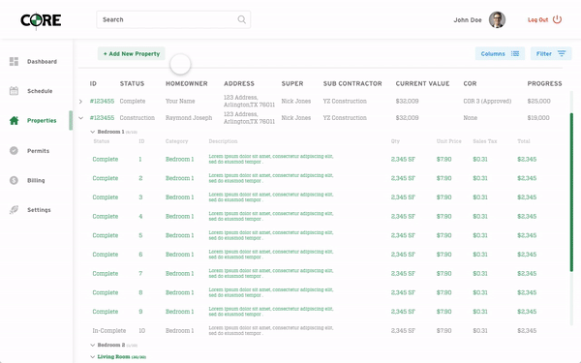
Task: Open property ID #123455 with Construction status
Action: (102, 118)
